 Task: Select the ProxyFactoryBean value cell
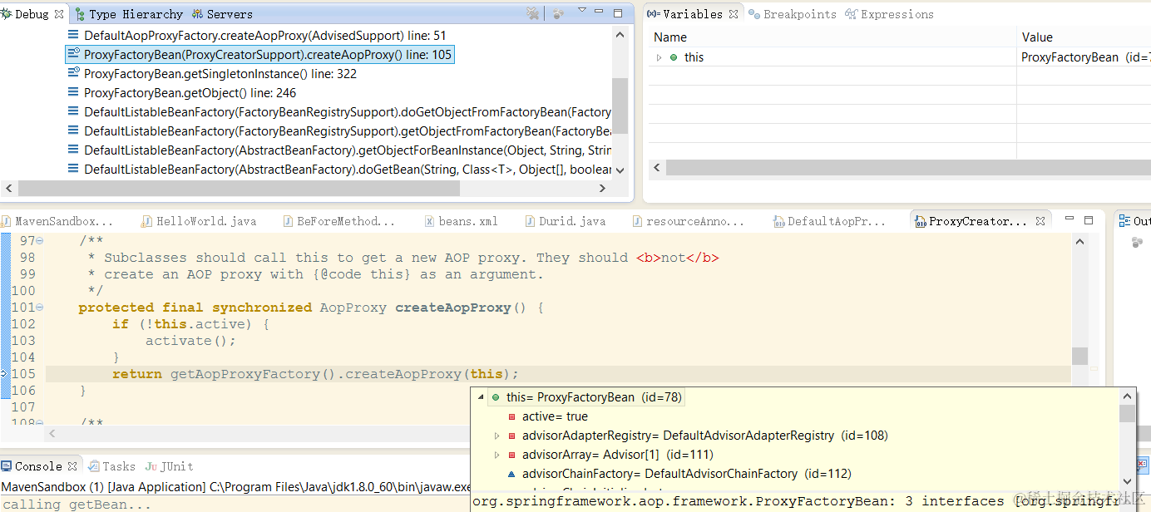(1084, 57)
